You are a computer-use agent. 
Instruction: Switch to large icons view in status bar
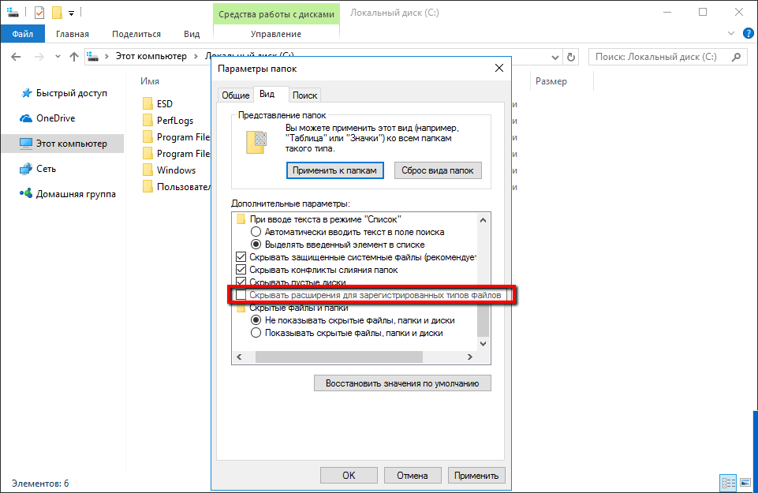click(745, 482)
